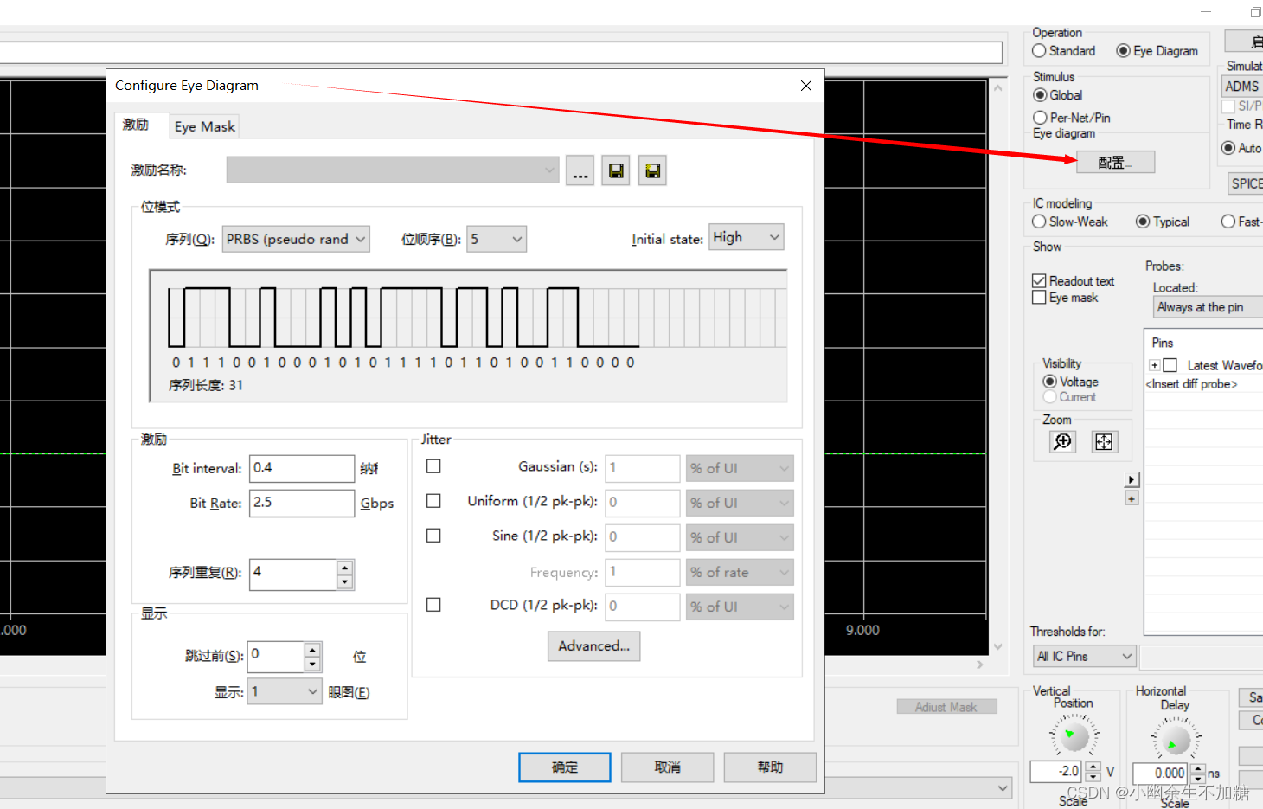Expand the Latest Waveform tree node
The height and width of the screenshot is (809, 1263).
tap(1154, 365)
